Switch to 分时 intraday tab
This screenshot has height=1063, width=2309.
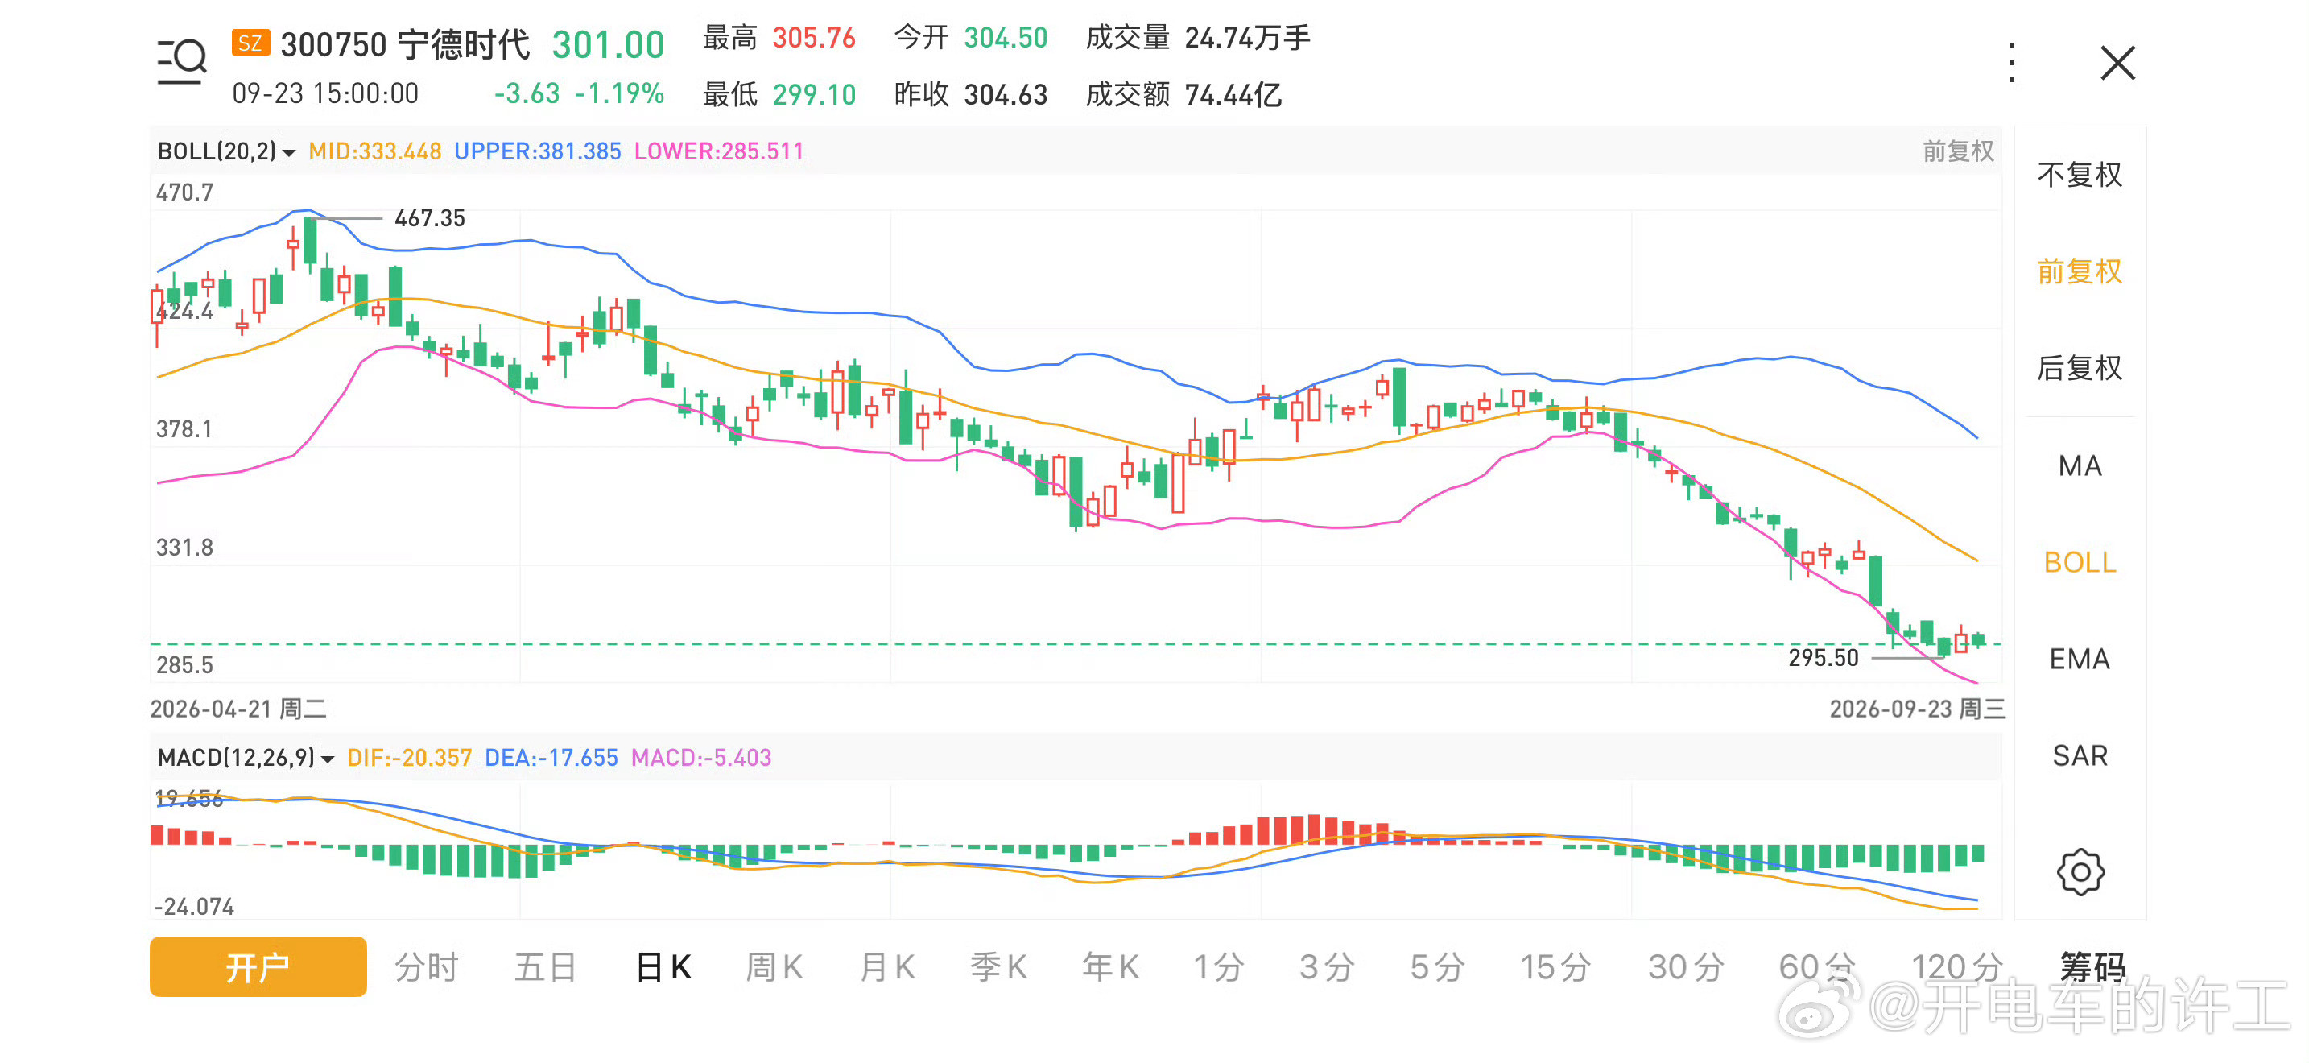pyautogui.click(x=427, y=967)
